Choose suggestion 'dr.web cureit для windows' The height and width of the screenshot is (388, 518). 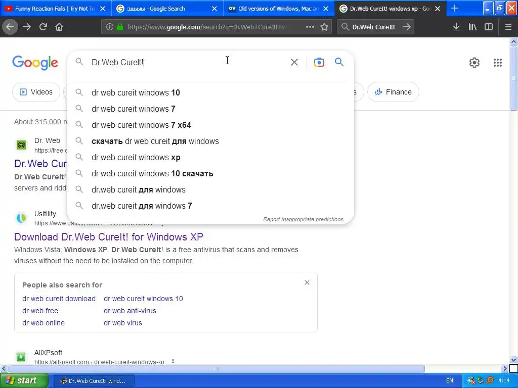210,190
